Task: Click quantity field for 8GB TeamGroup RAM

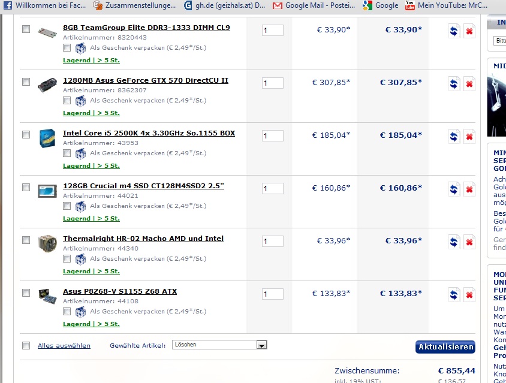Action: point(273,31)
